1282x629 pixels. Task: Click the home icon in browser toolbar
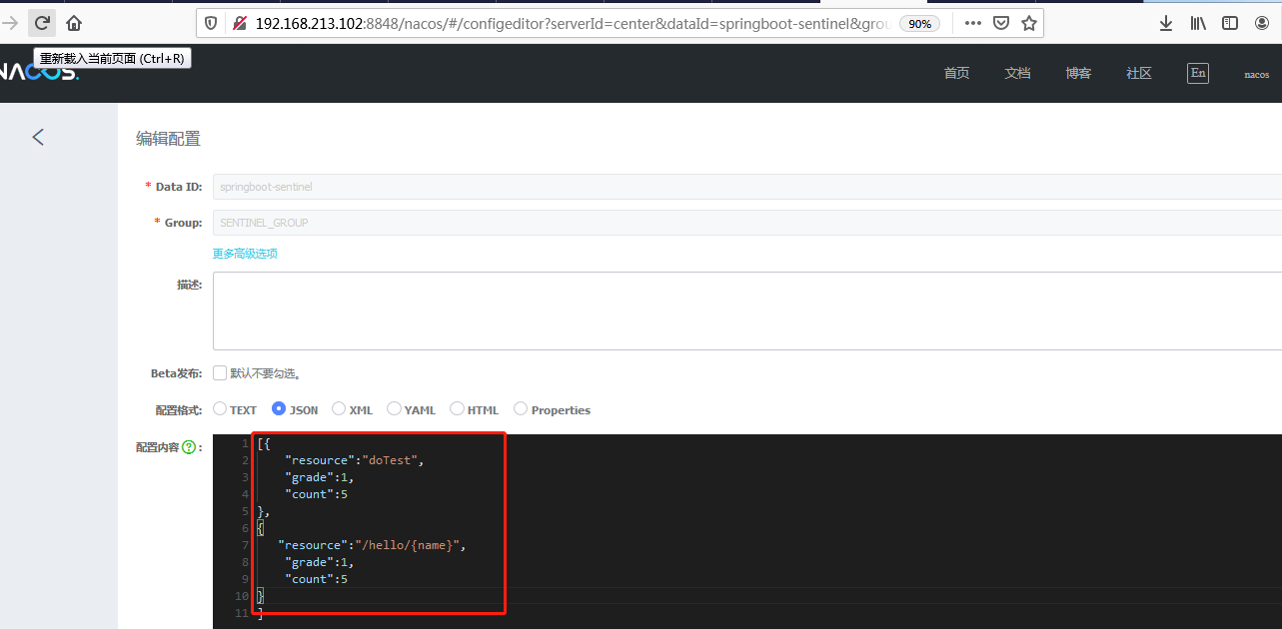(73, 22)
